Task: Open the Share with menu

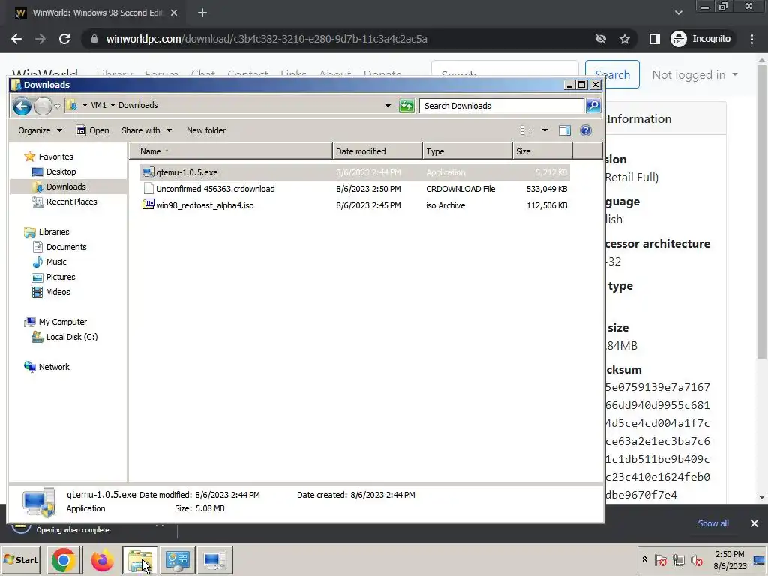Action: 146,130
